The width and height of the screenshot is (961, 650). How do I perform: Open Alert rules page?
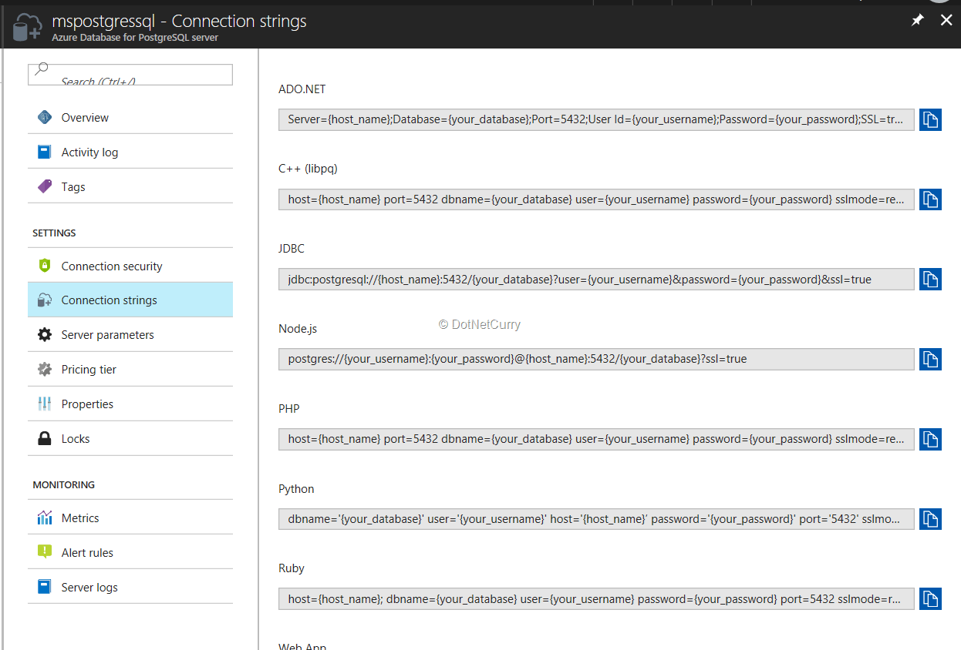point(130,552)
